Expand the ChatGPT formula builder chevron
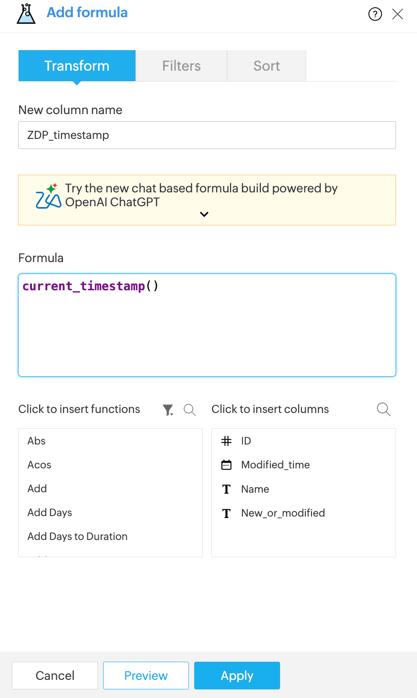 point(204,214)
